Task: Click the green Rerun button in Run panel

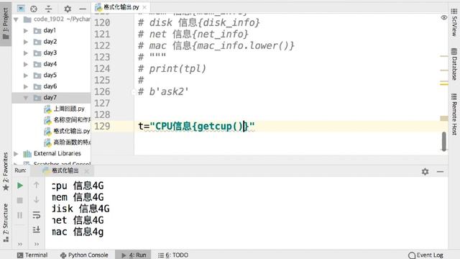Action: coord(20,186)
